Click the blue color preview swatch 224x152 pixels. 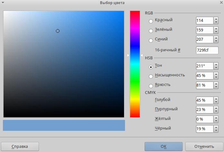point(64,125)
